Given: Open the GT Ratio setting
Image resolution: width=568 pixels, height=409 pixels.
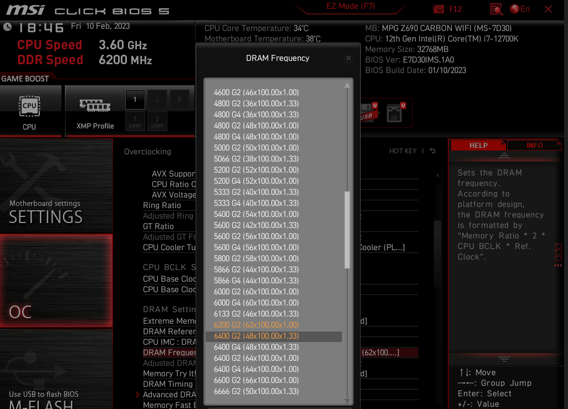Looking at the screenshot, I should pyautogui.click(x=158, y=226).
